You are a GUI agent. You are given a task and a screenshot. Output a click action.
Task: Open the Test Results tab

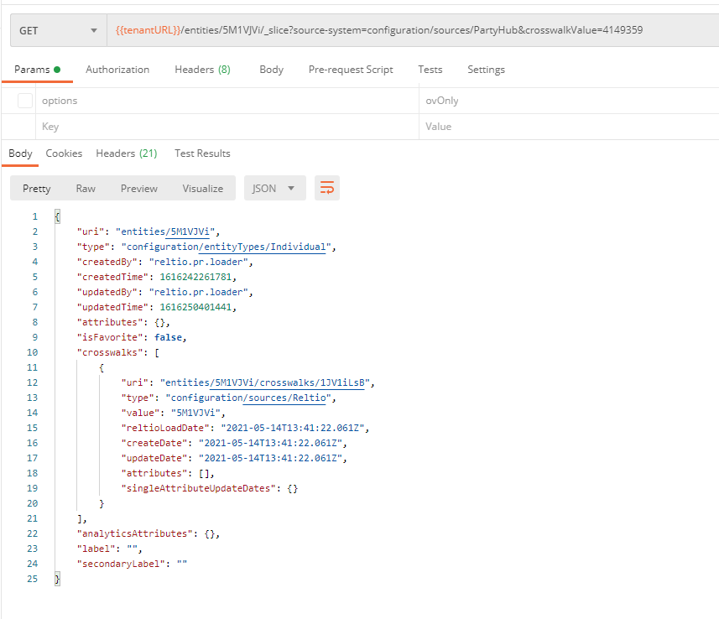click(x=202, y=153)
